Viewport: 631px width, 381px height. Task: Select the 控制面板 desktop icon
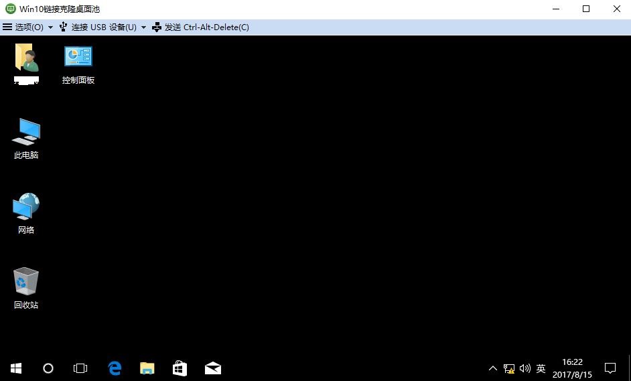click(x=78, y=64)
